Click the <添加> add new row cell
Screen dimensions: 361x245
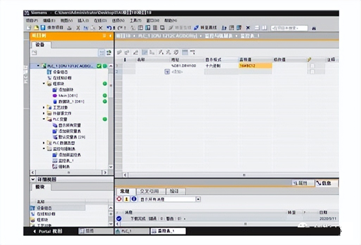point(187,72)
